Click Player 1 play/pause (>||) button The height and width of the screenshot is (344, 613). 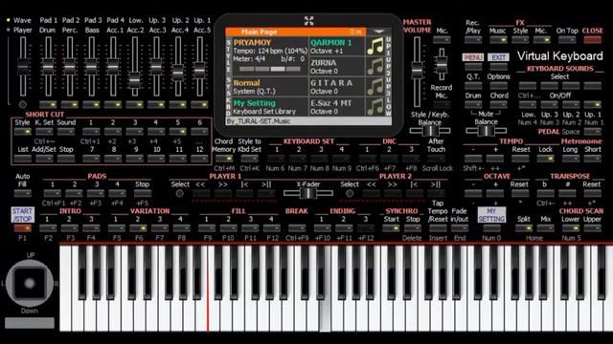point(266,193)
